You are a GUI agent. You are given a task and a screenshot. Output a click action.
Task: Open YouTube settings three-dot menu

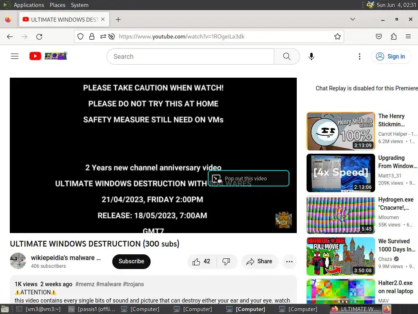(359, 56)
